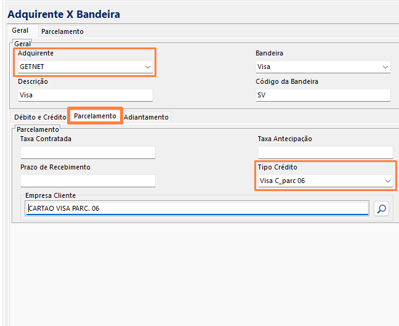
Task: Select the Débito e Crédito tab
Action: click(x=40, y=117)
